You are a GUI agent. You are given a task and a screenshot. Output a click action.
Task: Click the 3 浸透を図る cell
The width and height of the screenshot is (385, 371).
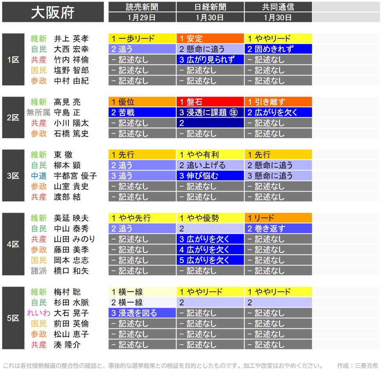pos(142,313)
